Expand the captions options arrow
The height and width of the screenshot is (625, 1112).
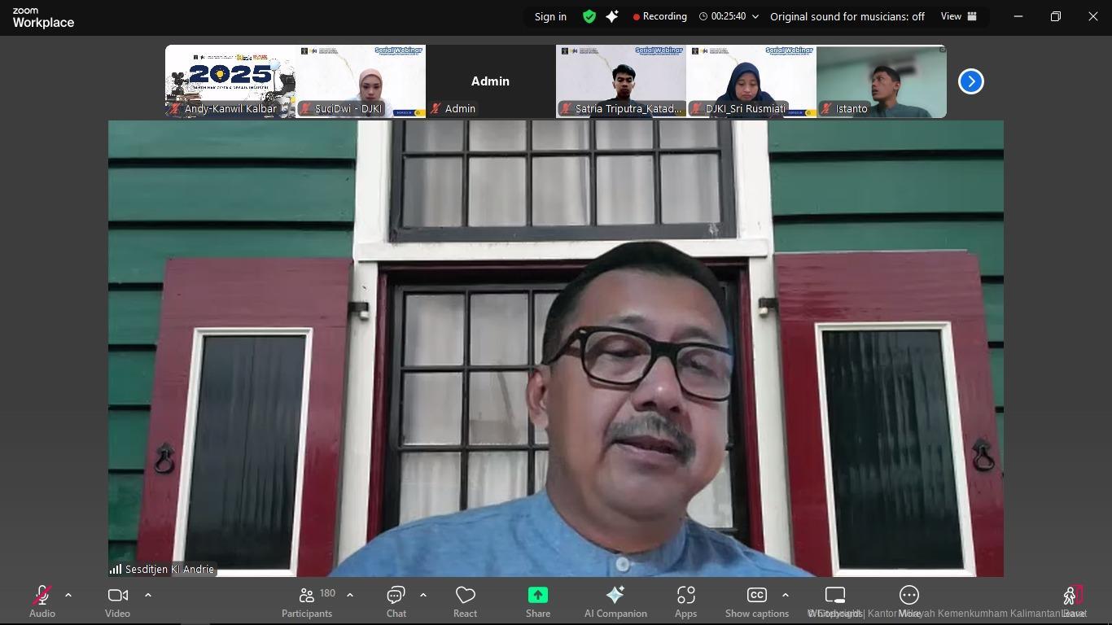coord(785,595)
